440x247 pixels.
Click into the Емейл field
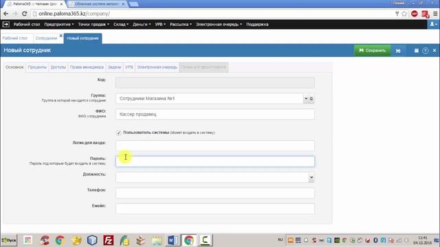[x=215, y=209]
